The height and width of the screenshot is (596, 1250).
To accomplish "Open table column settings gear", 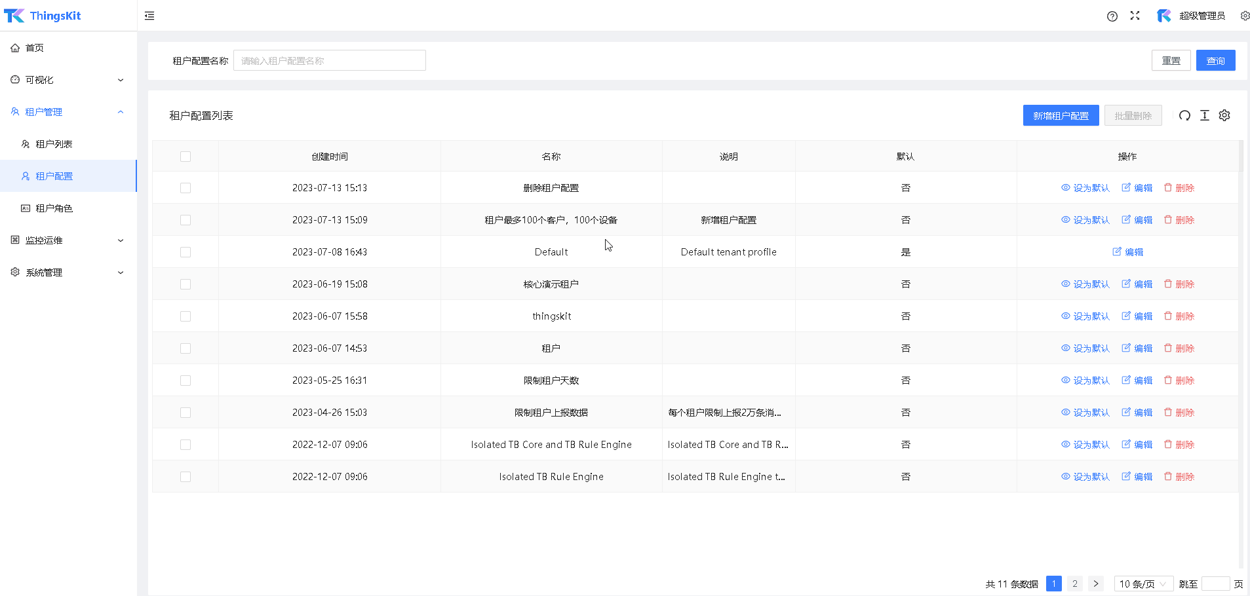I will (x=1224, y=115).
